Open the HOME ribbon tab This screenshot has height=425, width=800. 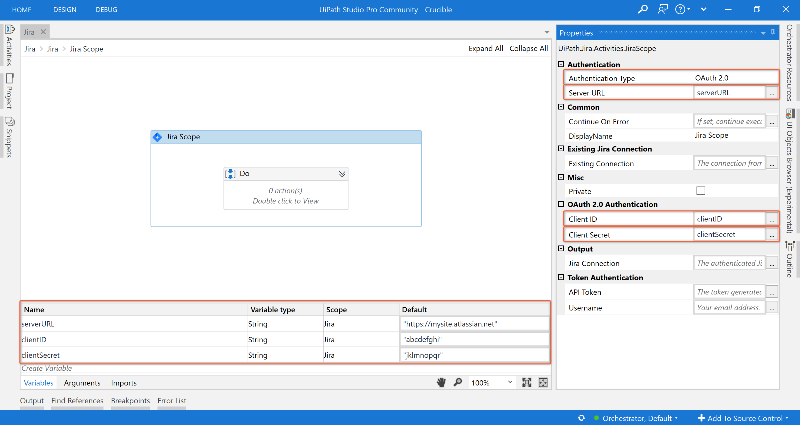[21, 10]
